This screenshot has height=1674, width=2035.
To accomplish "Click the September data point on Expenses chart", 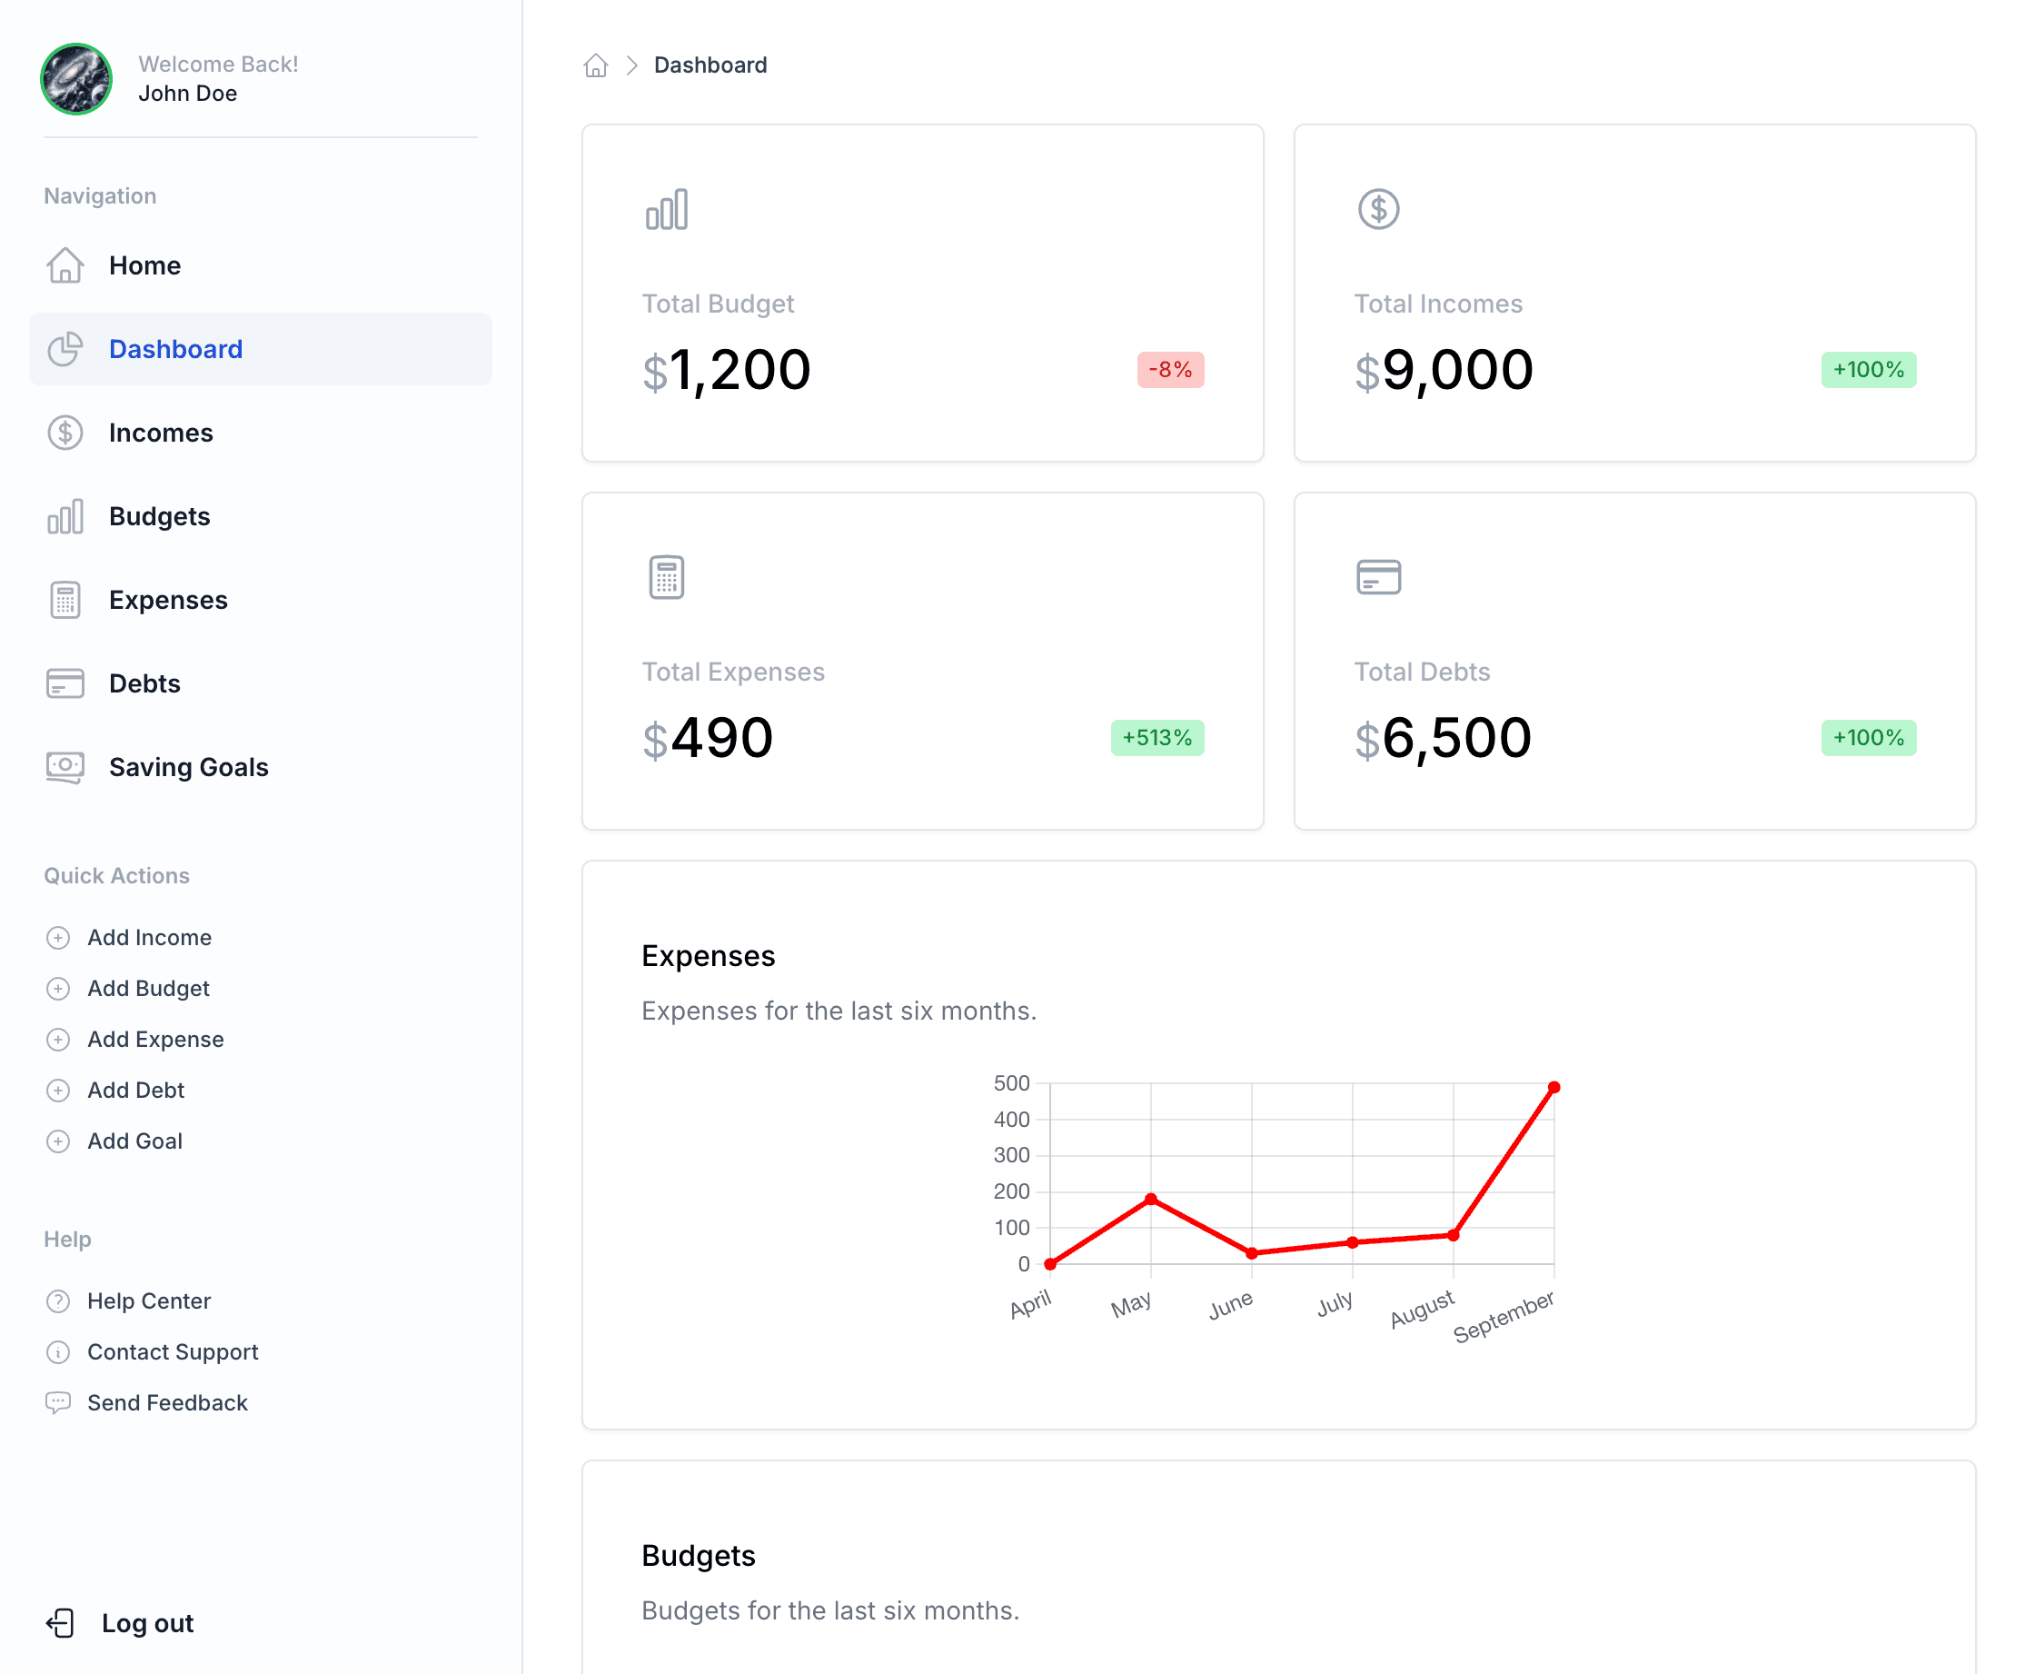I will (1554, 1088).
